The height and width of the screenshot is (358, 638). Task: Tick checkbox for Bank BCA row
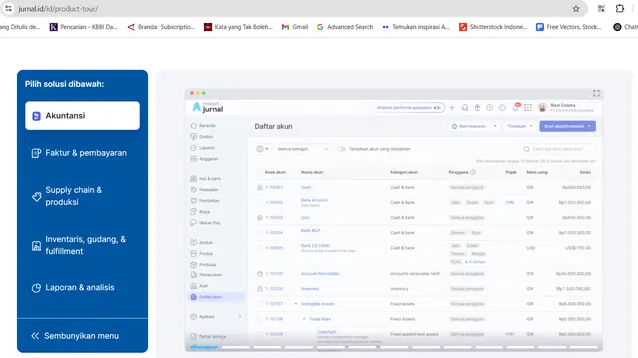[260, 232]
